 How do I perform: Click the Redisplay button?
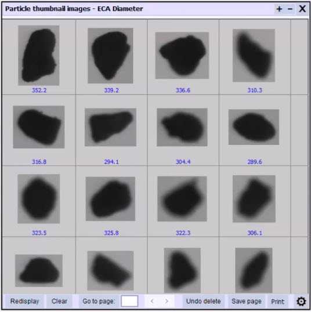pyautogui.click(x=25, y=301)
